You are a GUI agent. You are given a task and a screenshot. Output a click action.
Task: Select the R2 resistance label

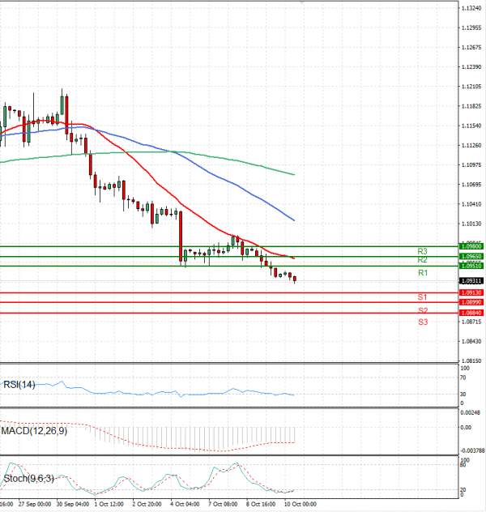click(422, 260)
